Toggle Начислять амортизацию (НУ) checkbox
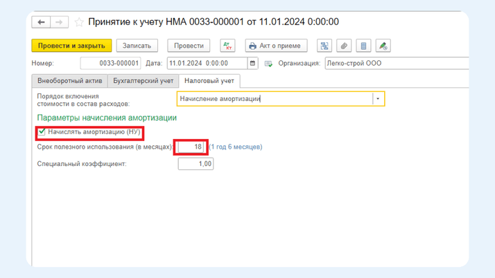 [42, 131]
